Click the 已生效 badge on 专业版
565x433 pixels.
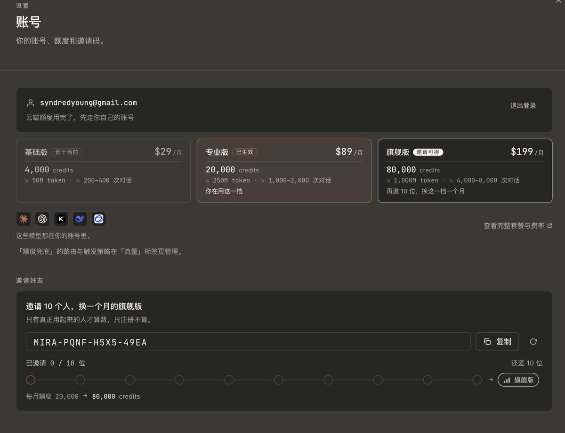click(245, 152)
